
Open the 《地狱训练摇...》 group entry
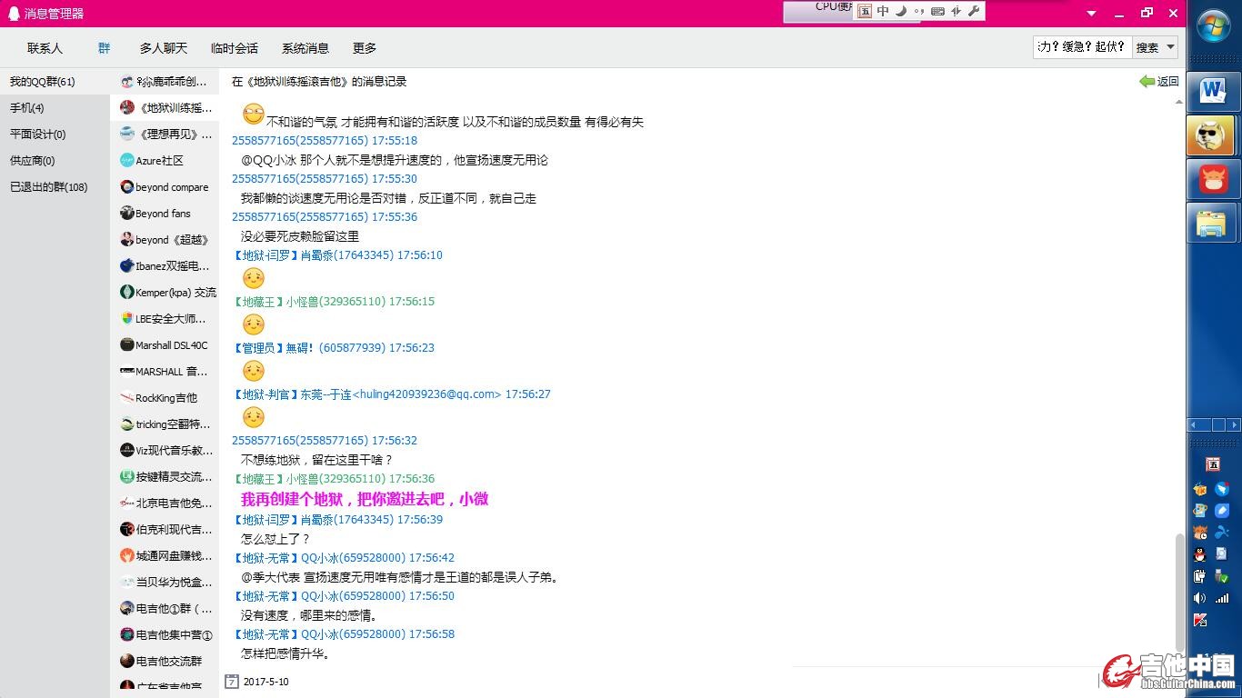(165, 107)
